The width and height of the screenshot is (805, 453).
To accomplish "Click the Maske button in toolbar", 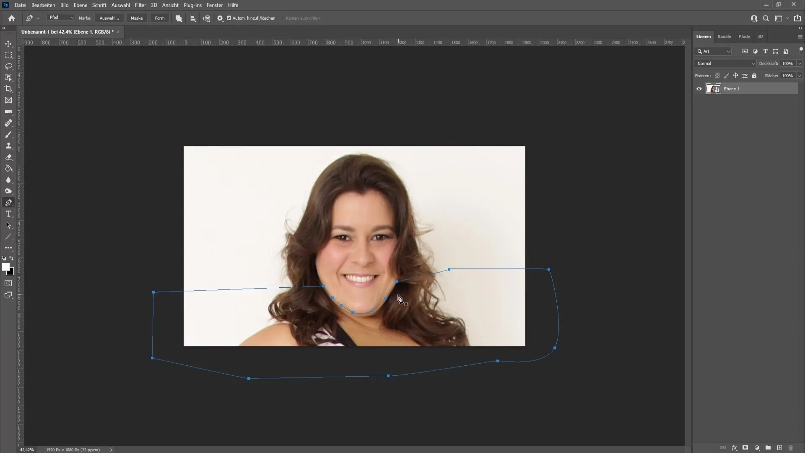I will (137, 18).
